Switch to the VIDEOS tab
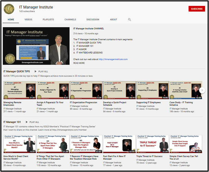The image size is (209, 172). click(28, 20)
